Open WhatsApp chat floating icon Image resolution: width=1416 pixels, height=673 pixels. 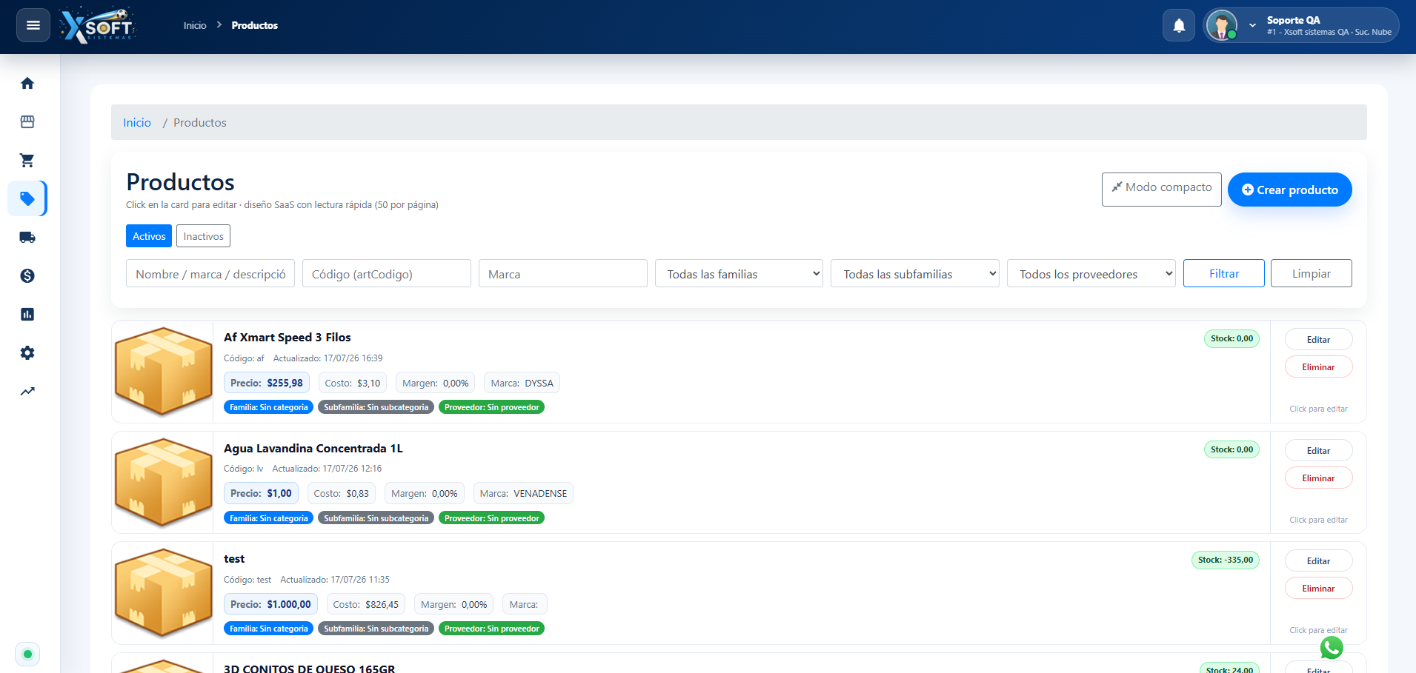(x=1332, y=648)
